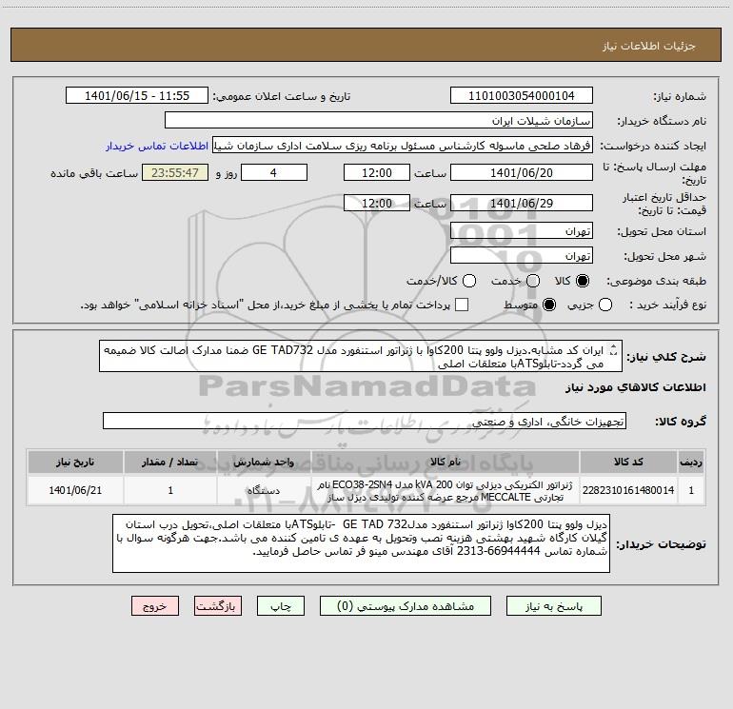The height and width of the screenshot is (709, 733).
Task: Click the delivery city field تهران
Action: 522,256
